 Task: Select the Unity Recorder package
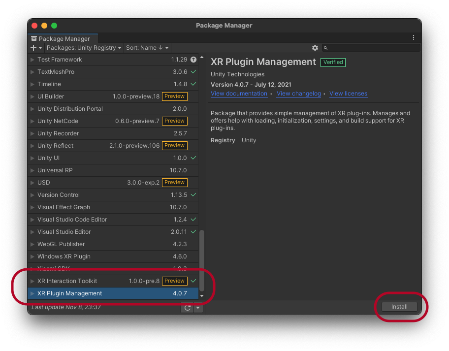[113, 133]
